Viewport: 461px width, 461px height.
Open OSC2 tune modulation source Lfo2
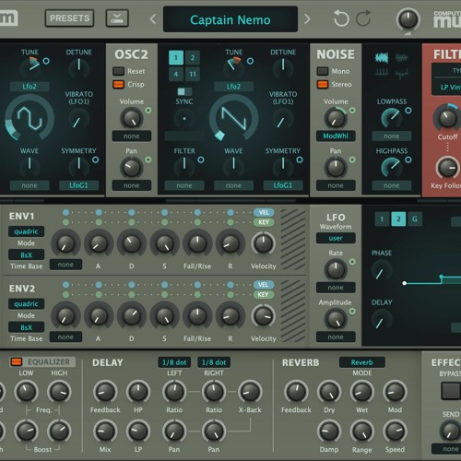pos(233,87)
